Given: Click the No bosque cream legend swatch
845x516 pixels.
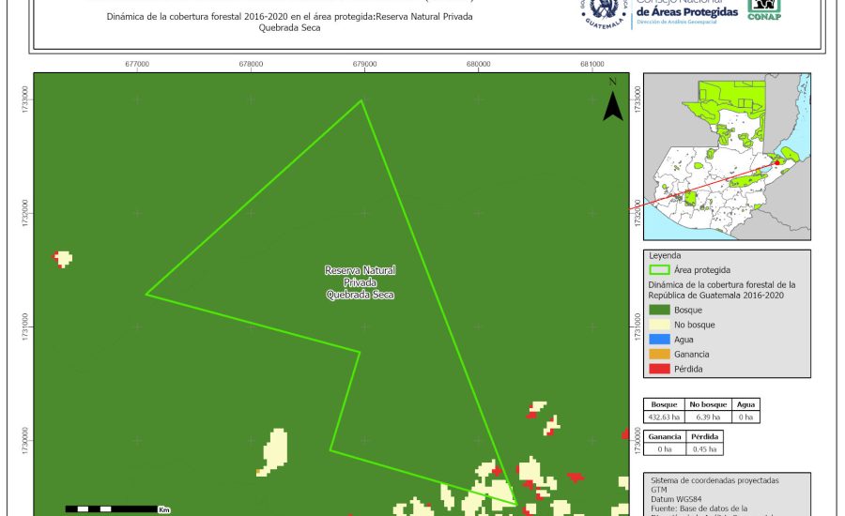Looking at the screenshot, I should pos(661,325).
